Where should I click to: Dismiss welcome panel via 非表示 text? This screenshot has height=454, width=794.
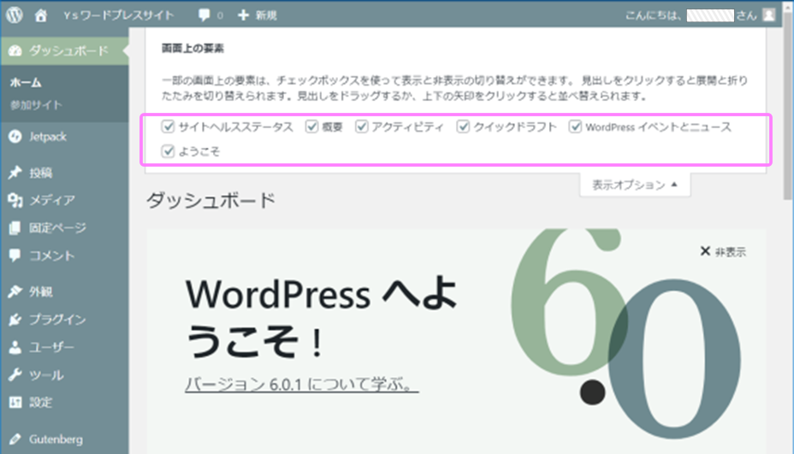(x=730, y=251)
